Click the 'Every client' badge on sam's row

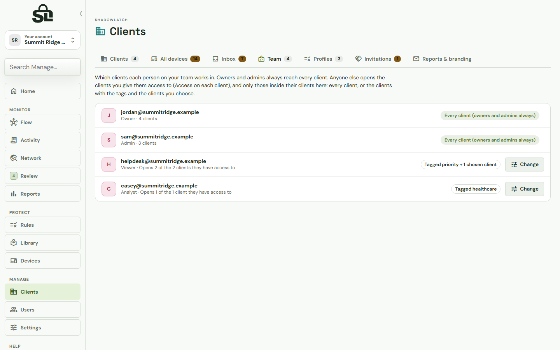point(490,140)
